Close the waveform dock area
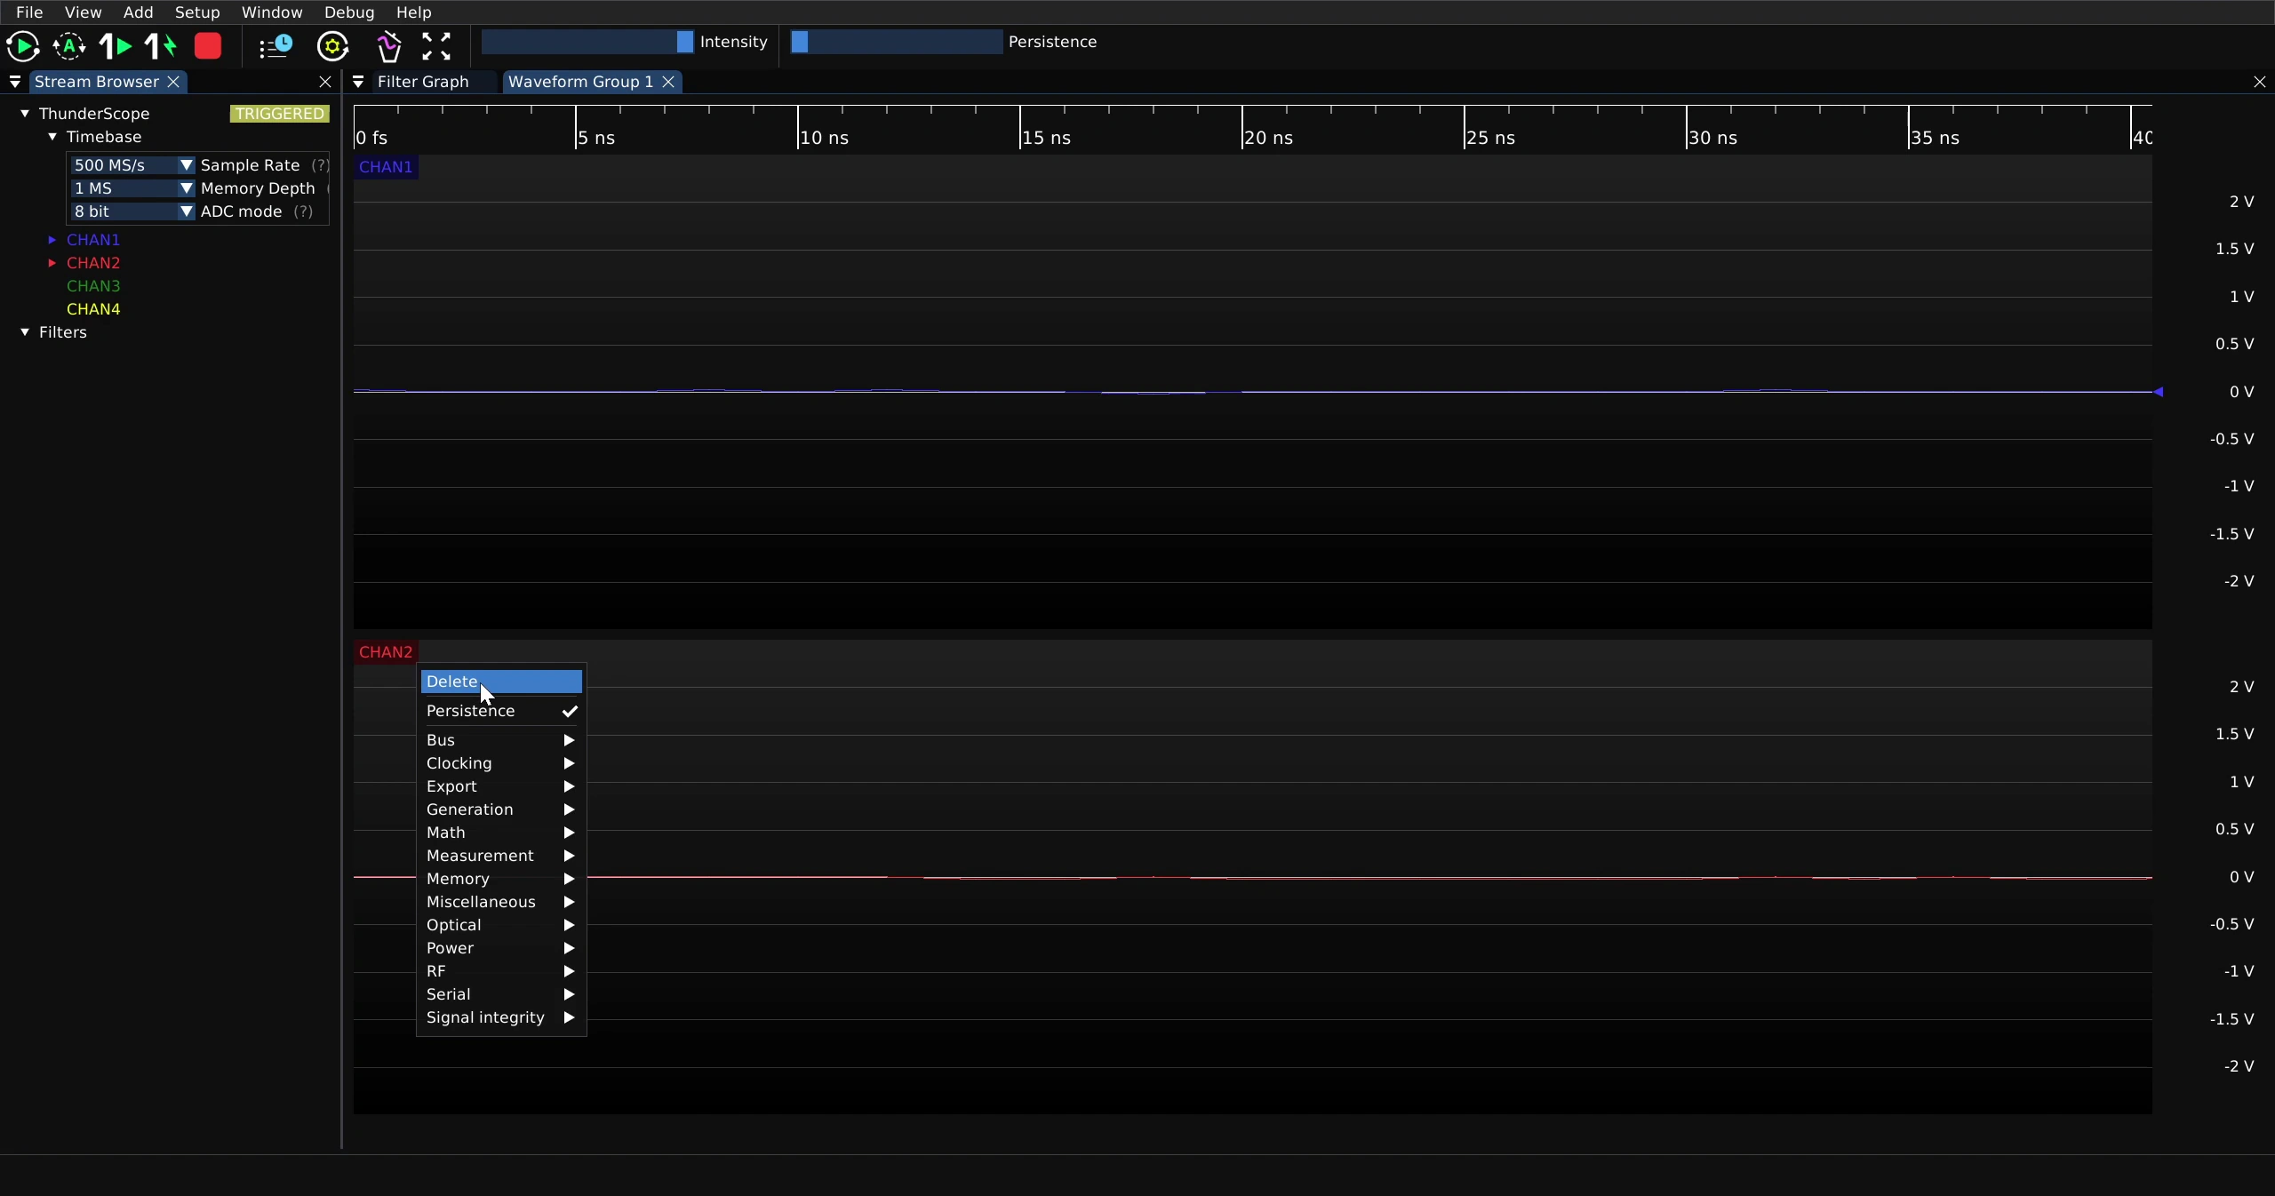 [2260, 82]
